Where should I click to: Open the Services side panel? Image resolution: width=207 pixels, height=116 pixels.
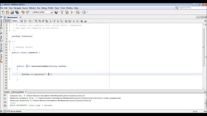click(1, 48)
